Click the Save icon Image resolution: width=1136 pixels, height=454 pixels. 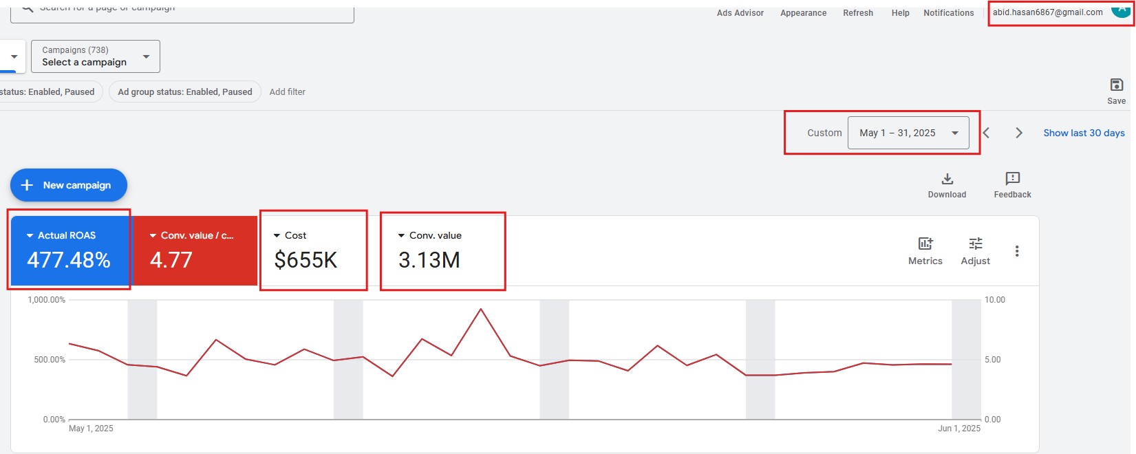(x=1116, y=85)
